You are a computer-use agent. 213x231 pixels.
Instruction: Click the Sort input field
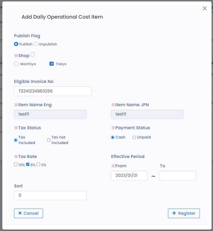50,196
